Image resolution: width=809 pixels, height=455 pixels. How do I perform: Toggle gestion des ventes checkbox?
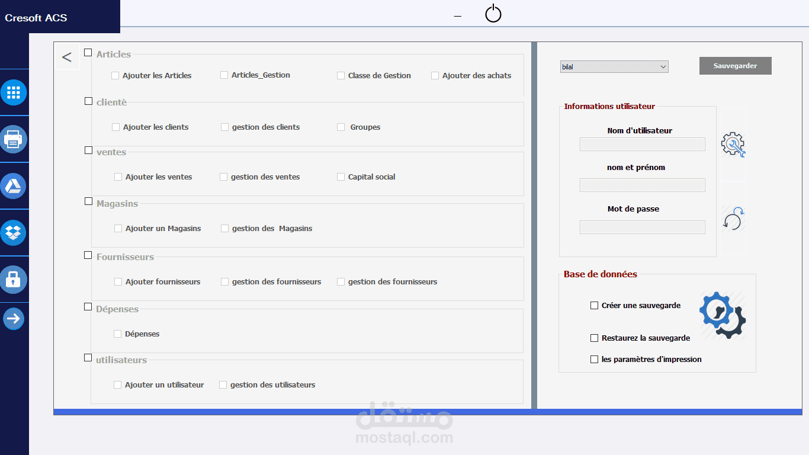pos(224,177)
